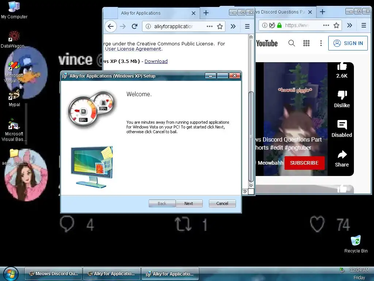Open the Download link for Windows XP
The height and width of the screenshot is (281, 374).
pos(156,61)
